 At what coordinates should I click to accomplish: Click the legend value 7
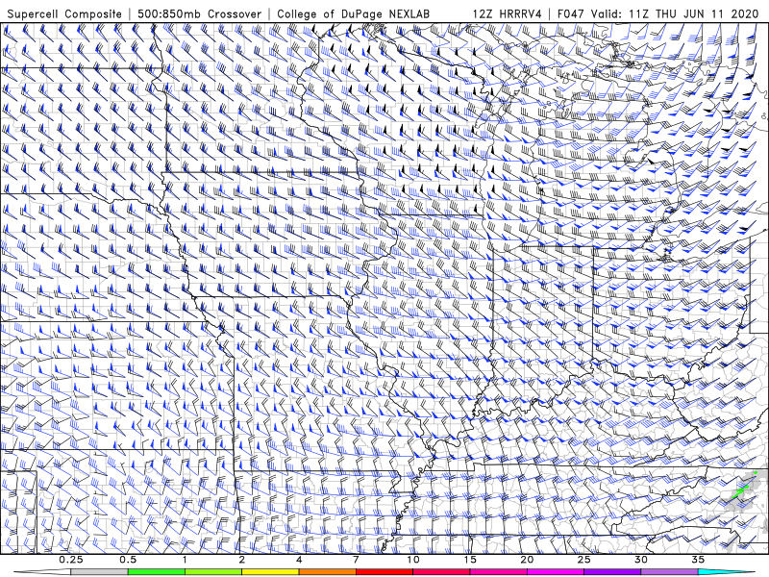coord(356,560)
